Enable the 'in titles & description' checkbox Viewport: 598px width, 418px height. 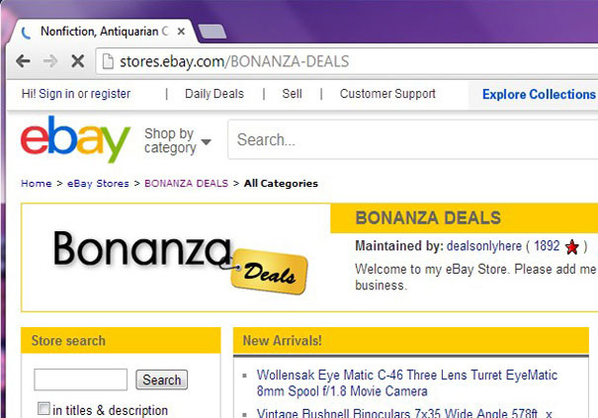click(x=43, y=409)
